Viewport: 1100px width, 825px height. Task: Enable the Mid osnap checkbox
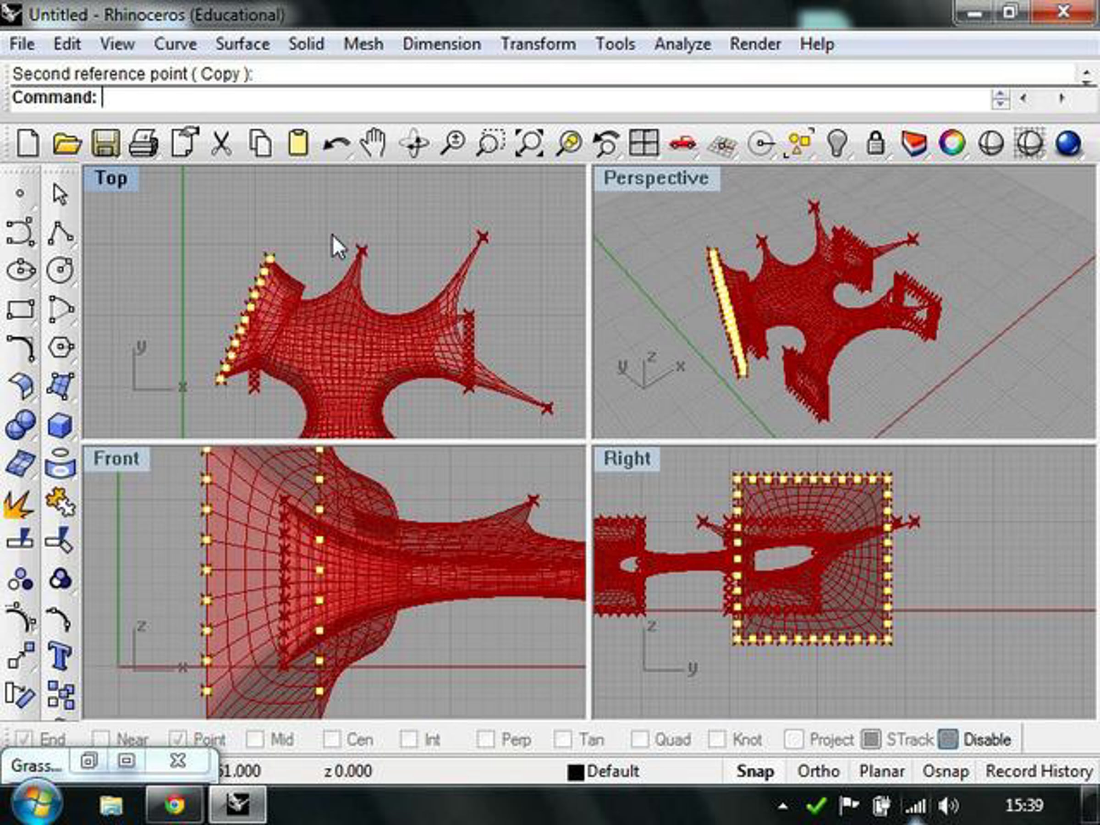pyautogui.click(x=255, y=739)
